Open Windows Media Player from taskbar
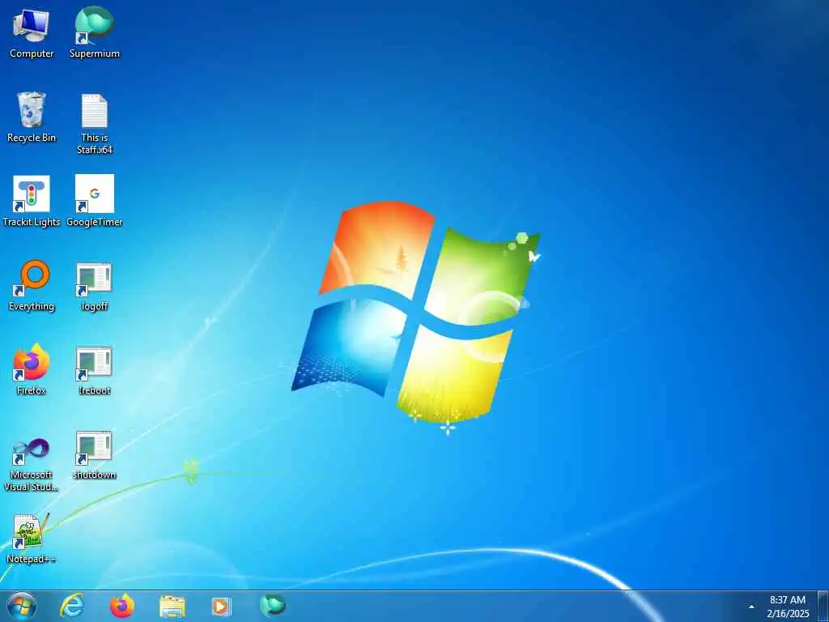This screenshot has width=829, height=622. click(x=221, y=606)
